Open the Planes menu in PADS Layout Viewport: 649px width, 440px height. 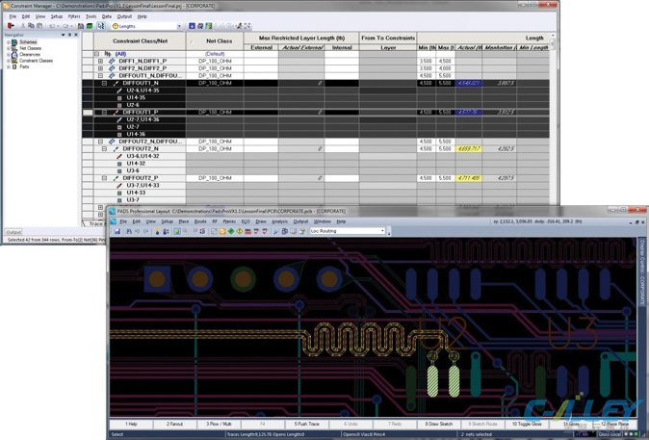click(229, 221)
